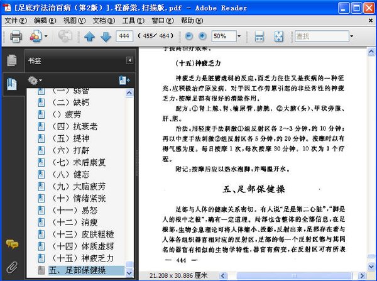Open the 视图 menu
377x281 pixels.
tap(74, 21)
